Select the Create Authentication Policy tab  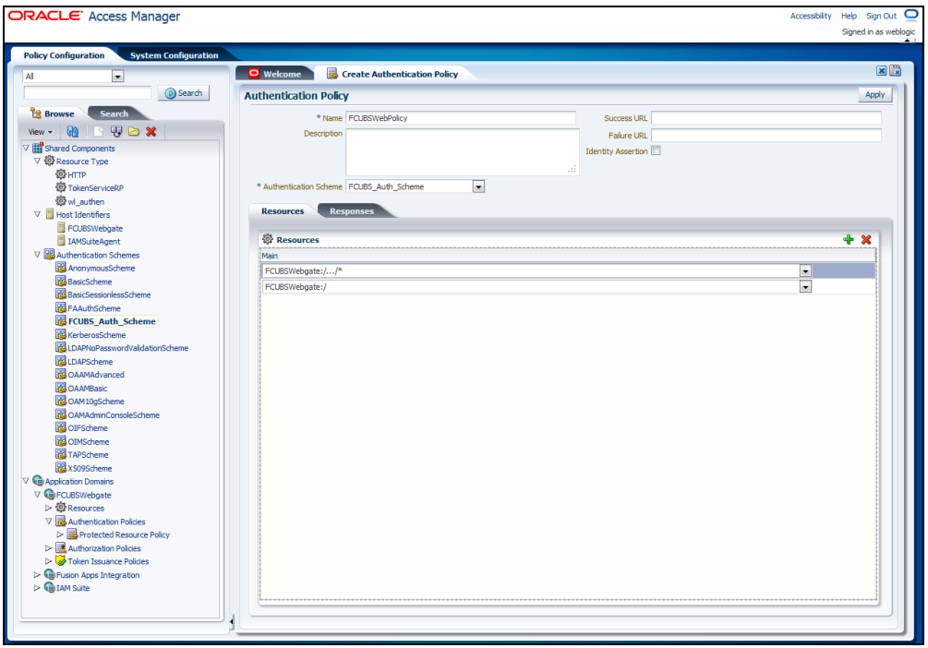click(x=393, y=74)
